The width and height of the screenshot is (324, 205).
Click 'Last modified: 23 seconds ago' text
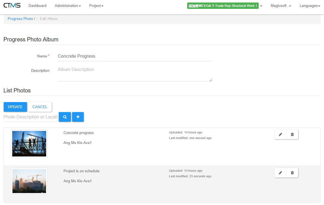click(190, 176)
